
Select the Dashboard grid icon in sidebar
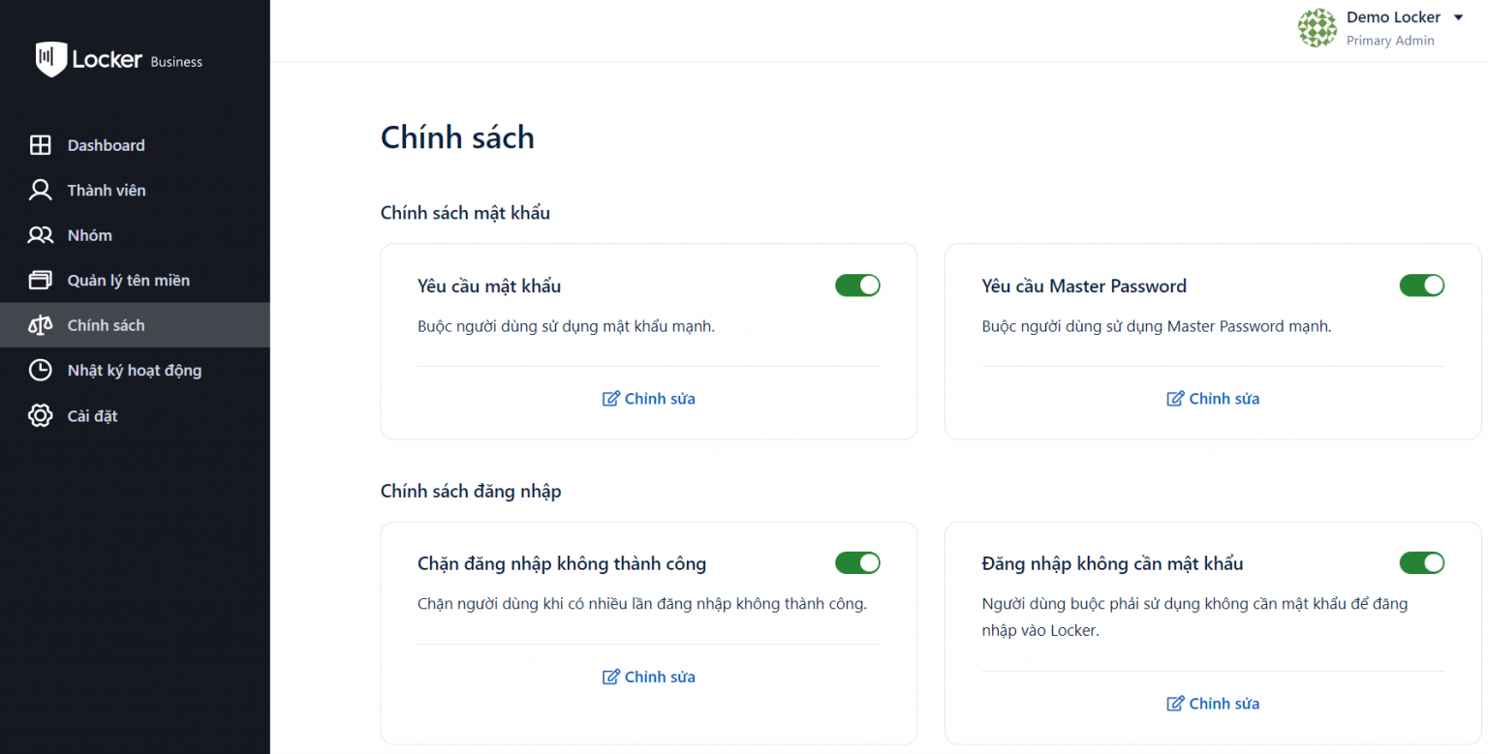point(41,144)
